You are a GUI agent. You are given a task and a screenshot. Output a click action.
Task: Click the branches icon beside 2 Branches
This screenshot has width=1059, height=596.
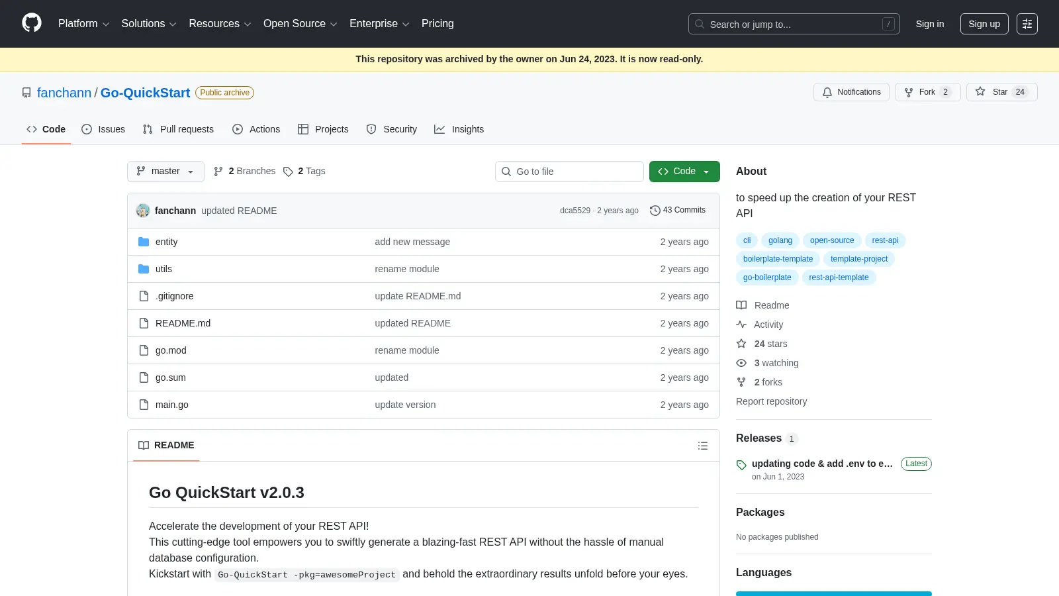[x=218, y=172]
